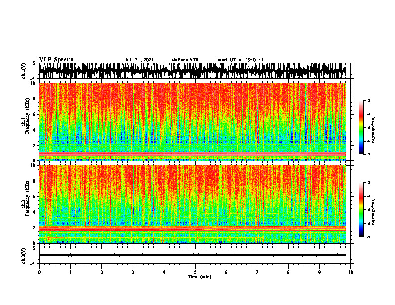Click the date "Jul 3 , 2021"
The image size is (395, 305).
139,60
